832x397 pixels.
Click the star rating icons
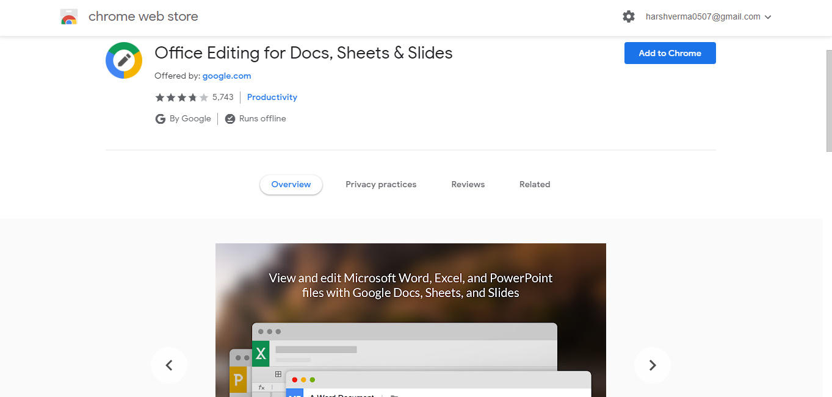click(181, 98)
